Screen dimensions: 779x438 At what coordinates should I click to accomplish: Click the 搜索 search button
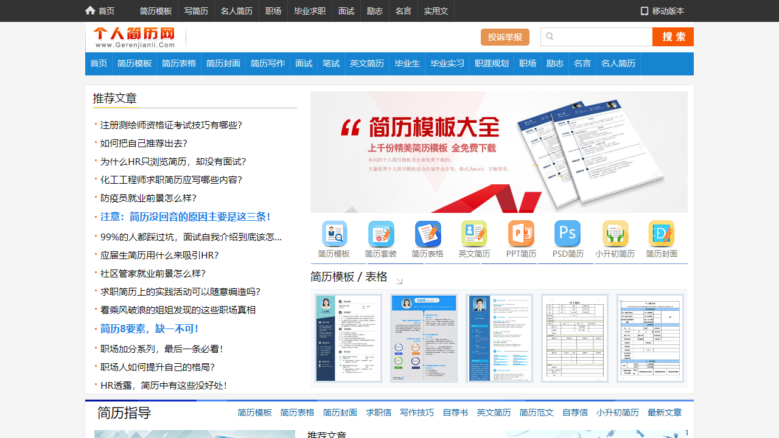[673, 36]
